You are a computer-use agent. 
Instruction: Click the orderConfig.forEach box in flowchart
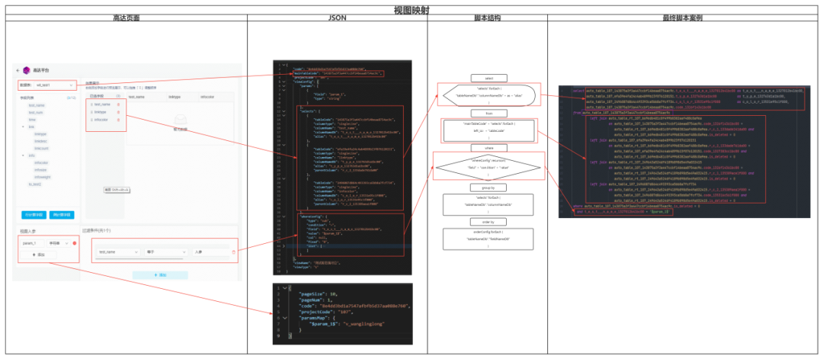pos(488,239)
